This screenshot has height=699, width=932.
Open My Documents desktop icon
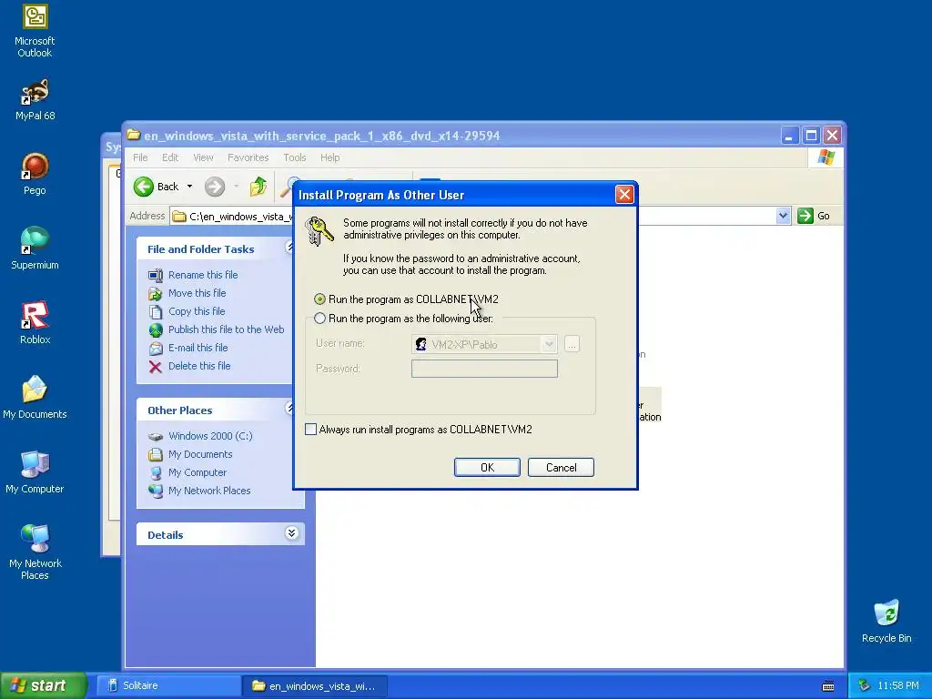pos(35,397)
